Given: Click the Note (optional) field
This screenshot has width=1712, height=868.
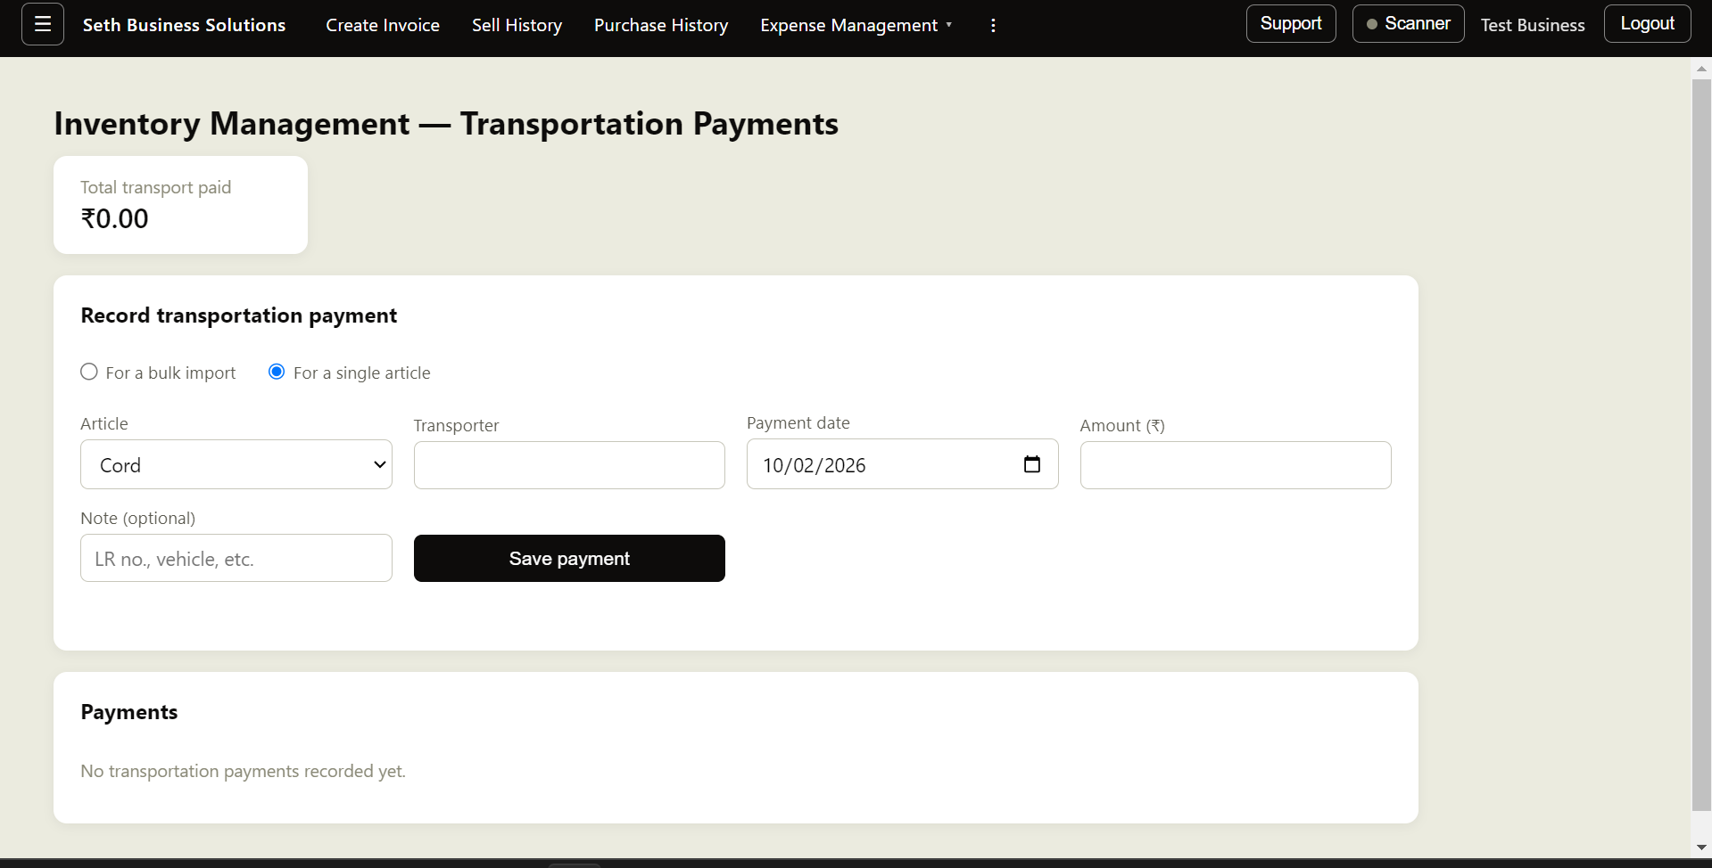Looking at the screenshot, I should tap(236, 558).
